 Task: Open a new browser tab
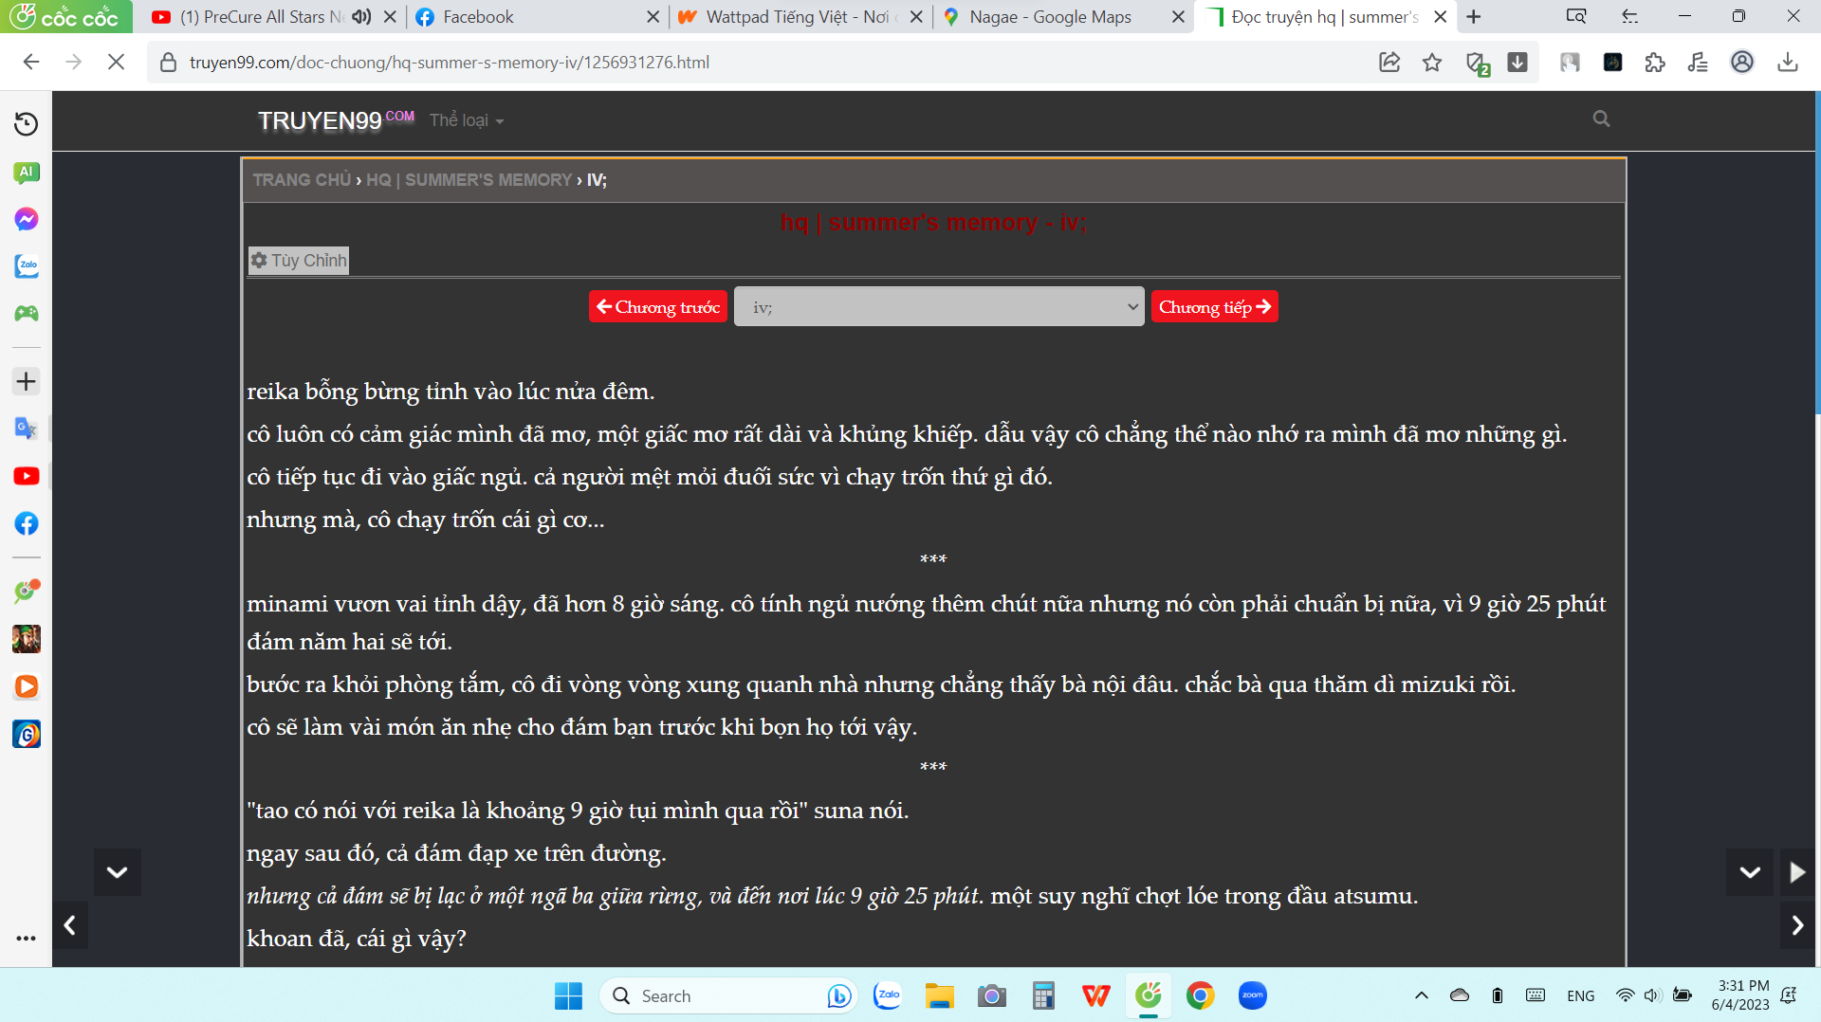[x=1473, y=17]
